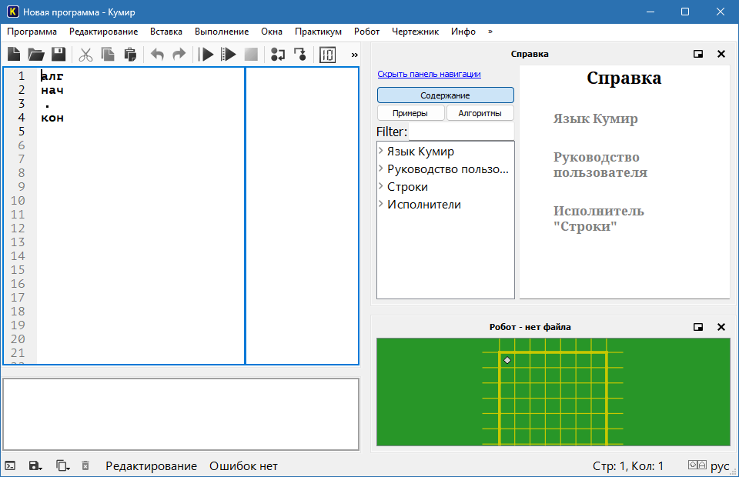Viewport: 739px width, 477px height.
Task: Toggle the keyboard layout indicator labeled рус
Action: [x=719, y=466]
